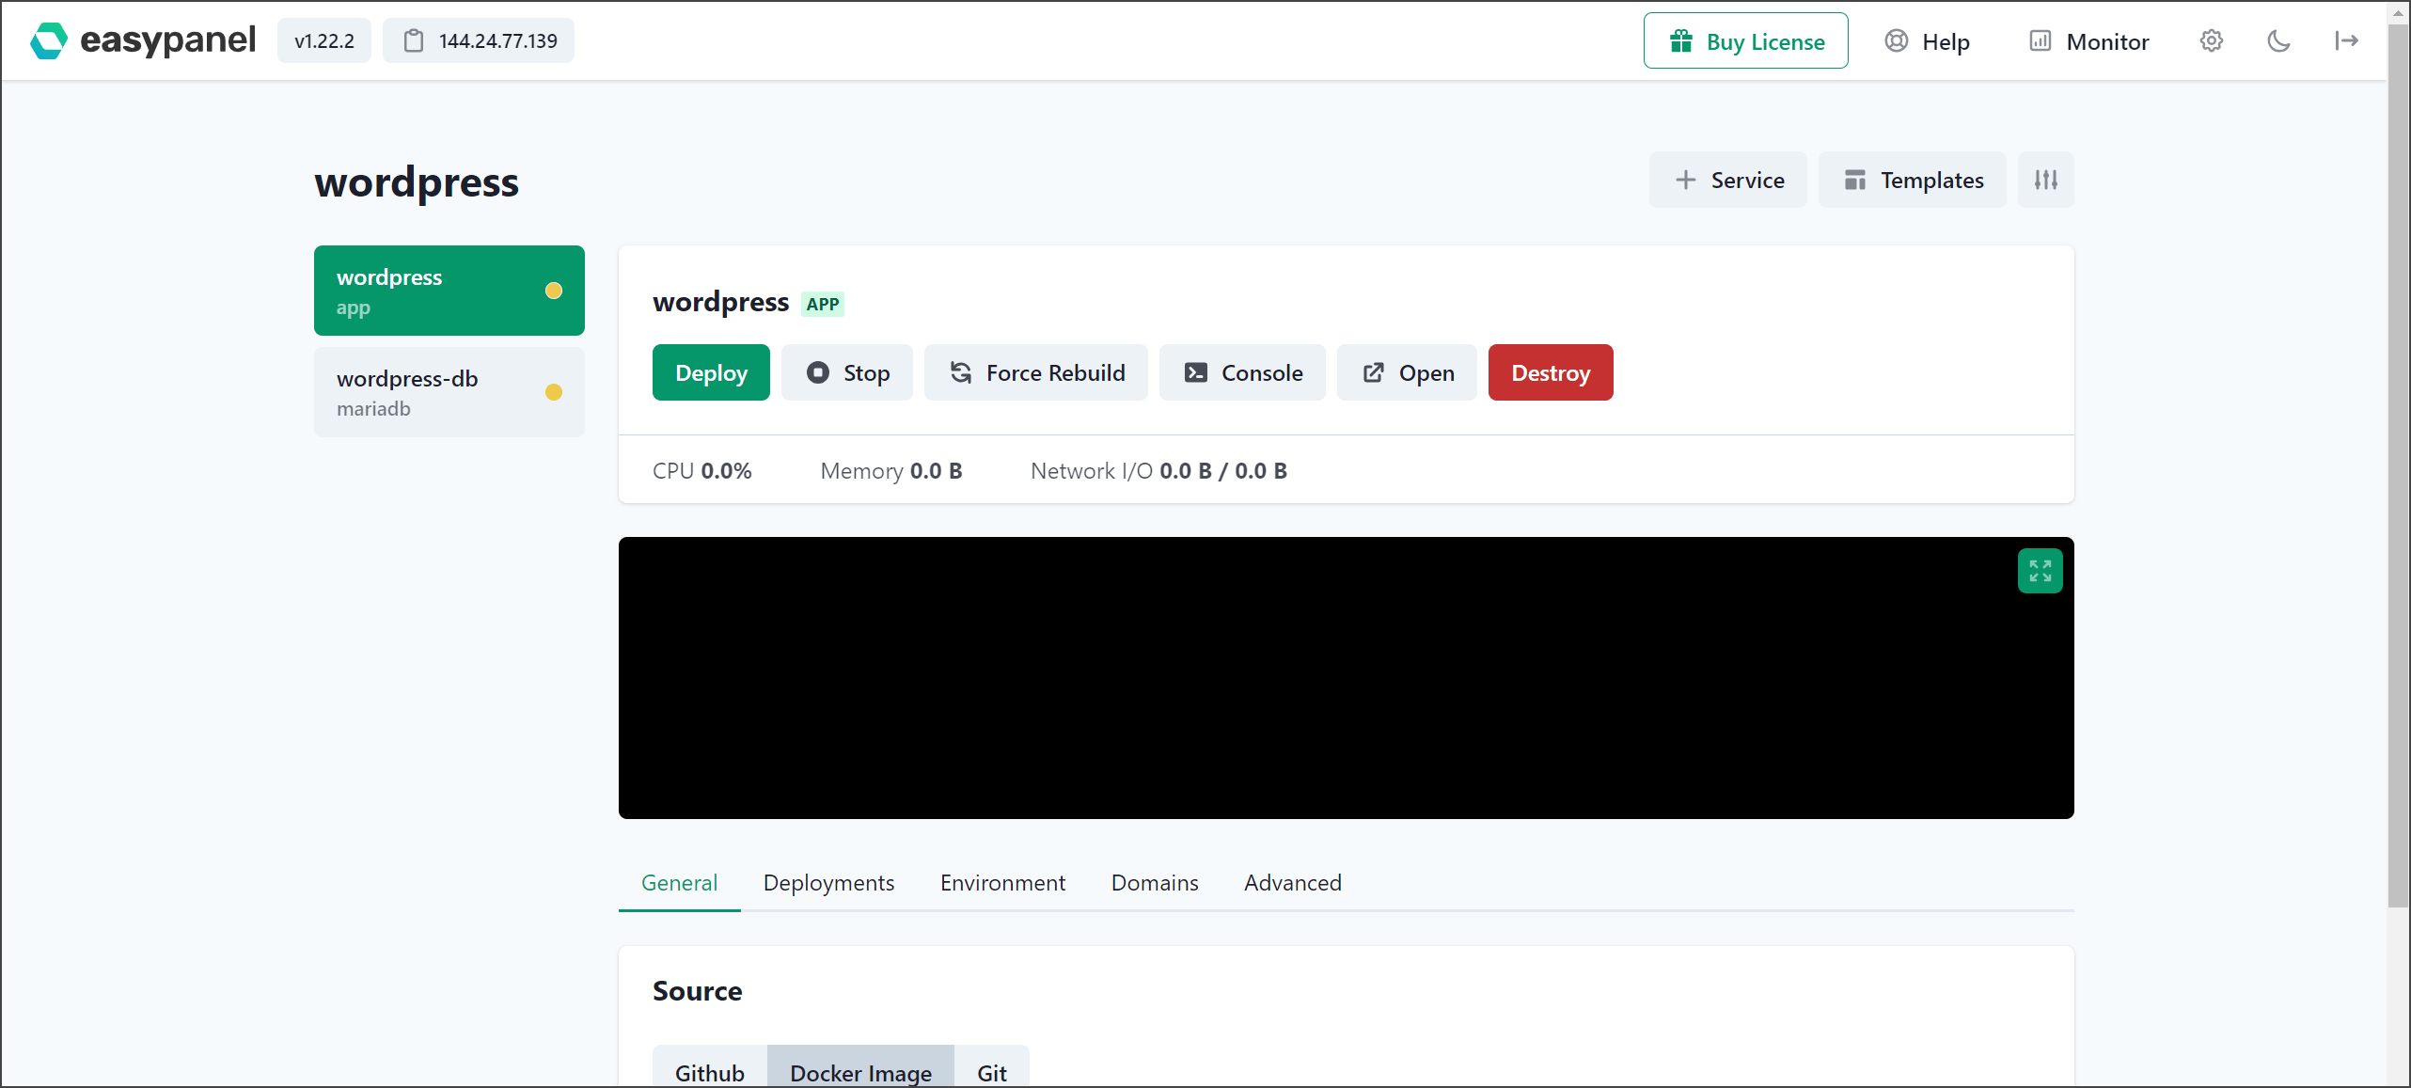Image resolution: width=2411 pixels, height=1088 pixels.
Task: Click the wordpress project heading
Action: click(417, 181)
